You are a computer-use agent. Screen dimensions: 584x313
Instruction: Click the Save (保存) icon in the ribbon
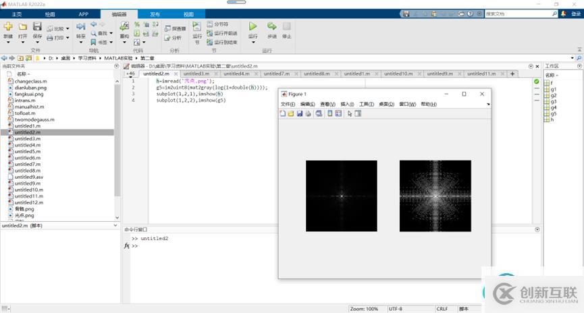pyautogui.click(x=37, y=27)
